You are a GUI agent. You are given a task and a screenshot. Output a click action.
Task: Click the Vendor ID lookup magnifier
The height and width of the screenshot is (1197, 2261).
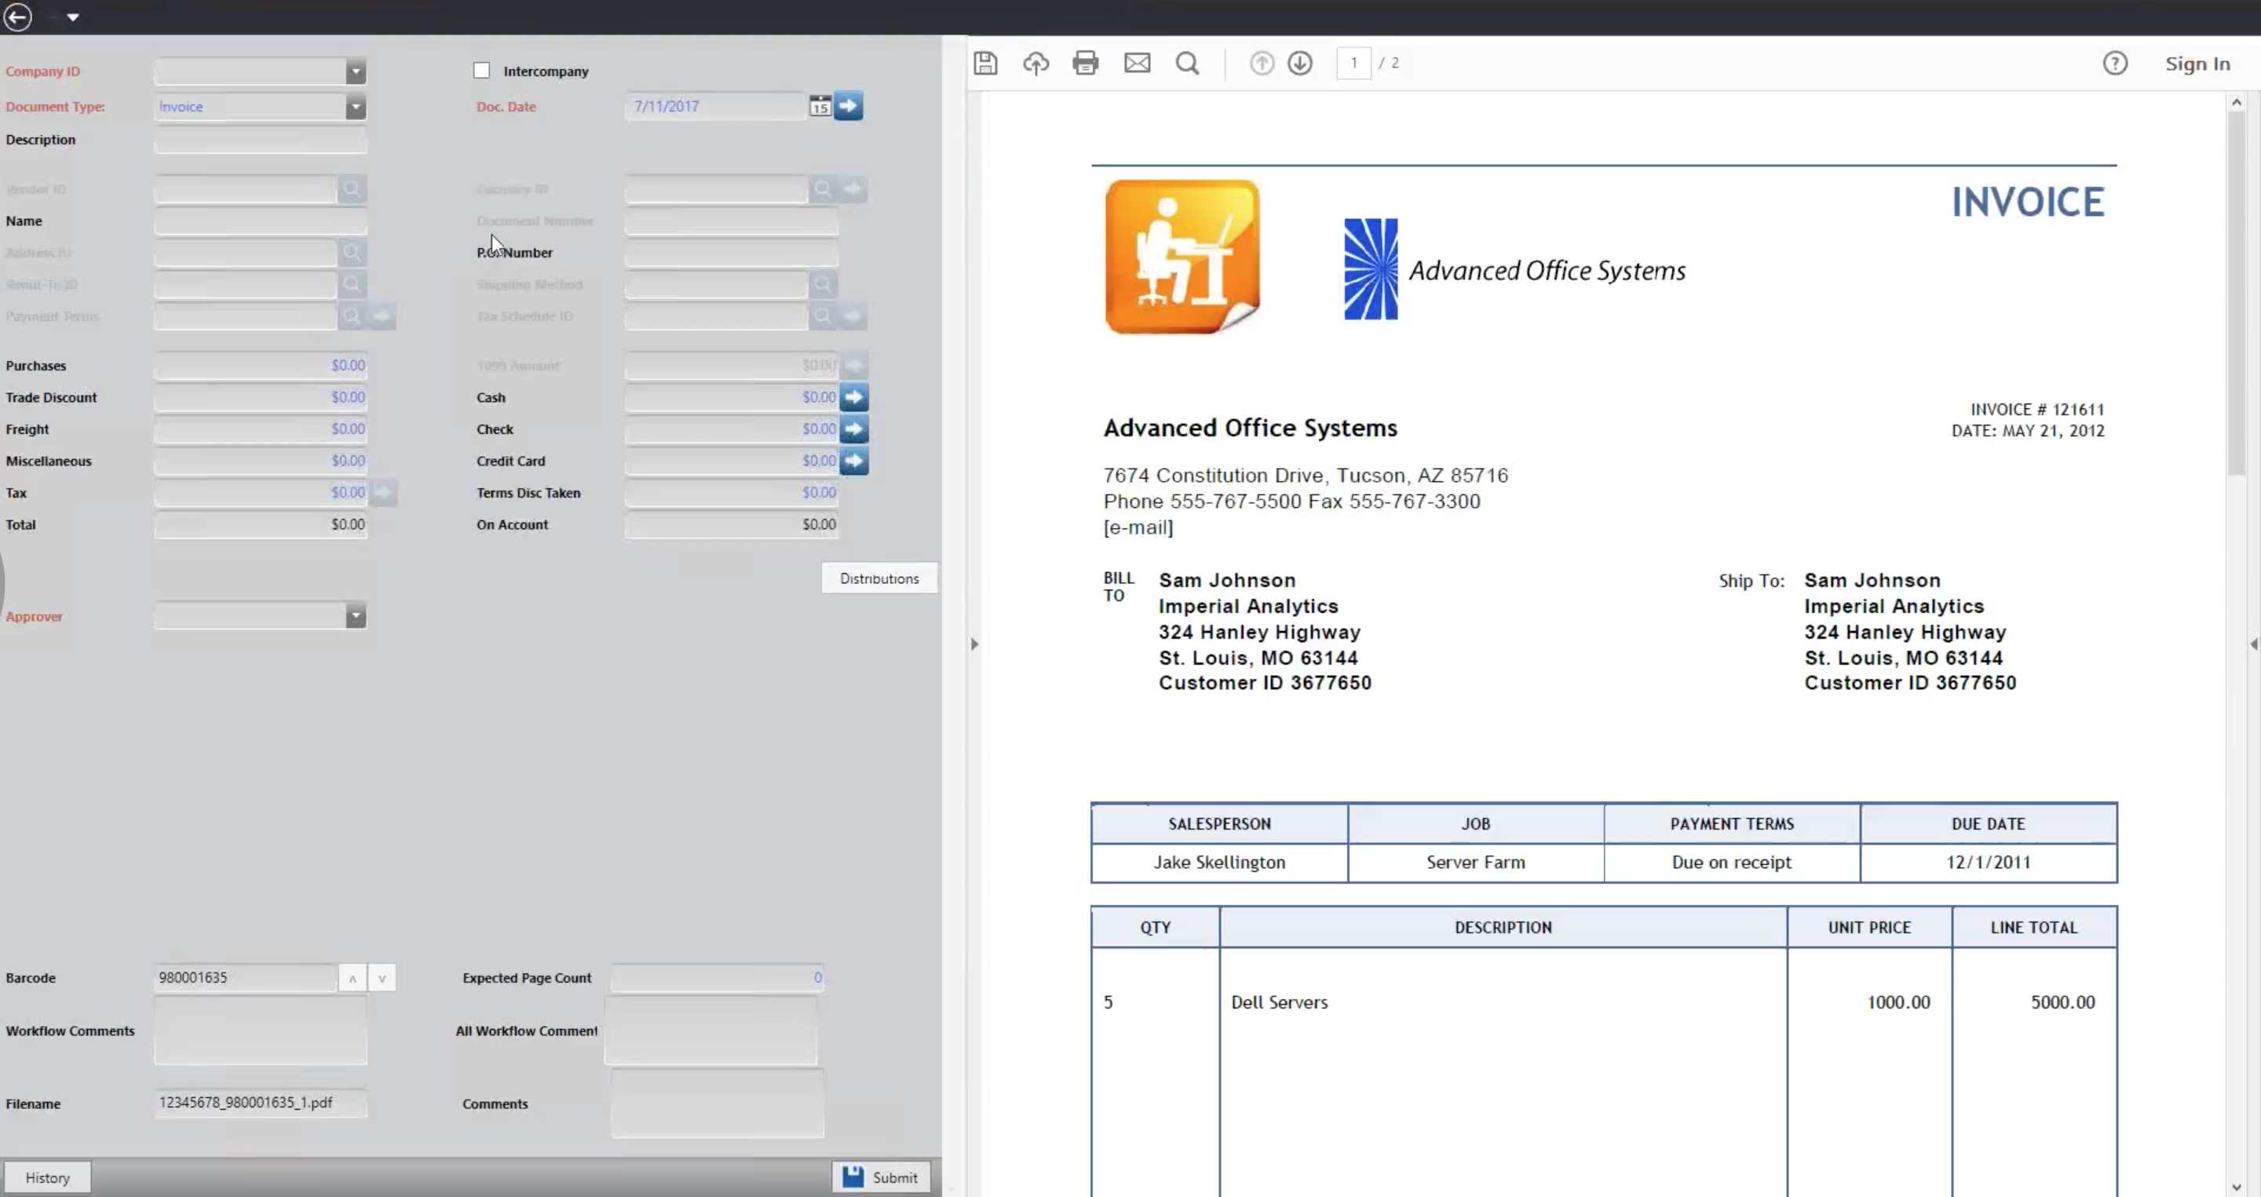tap(352, 188)
